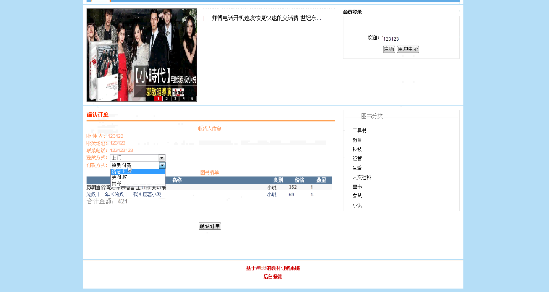
Task: Click the 数量 column header
Action: (x=322, y=180)
